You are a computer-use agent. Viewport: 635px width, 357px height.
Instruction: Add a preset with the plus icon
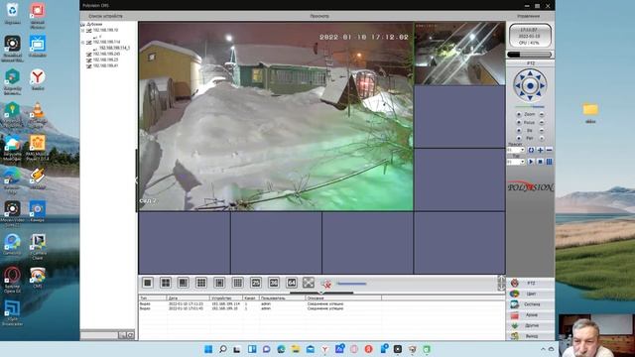[540, 150]
